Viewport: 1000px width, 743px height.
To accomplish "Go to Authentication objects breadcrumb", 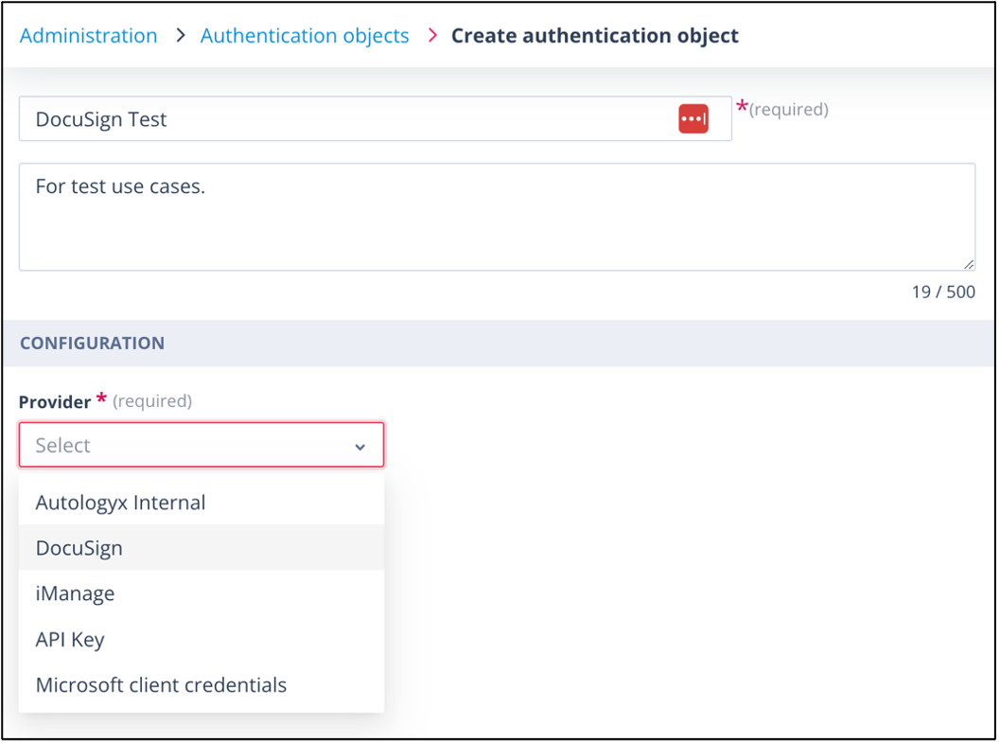I will [x=305, y=36].
